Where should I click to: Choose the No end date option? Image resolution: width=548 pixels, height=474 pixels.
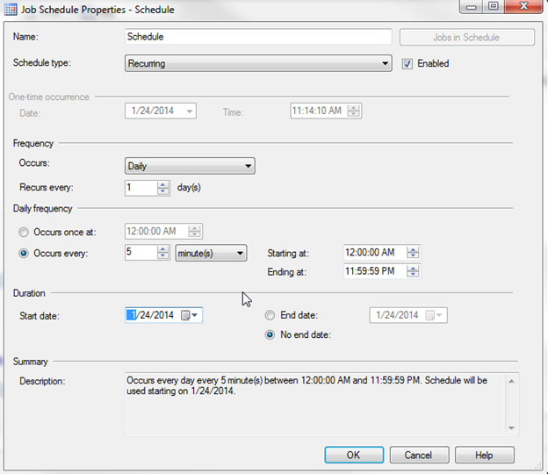point(270,335)
